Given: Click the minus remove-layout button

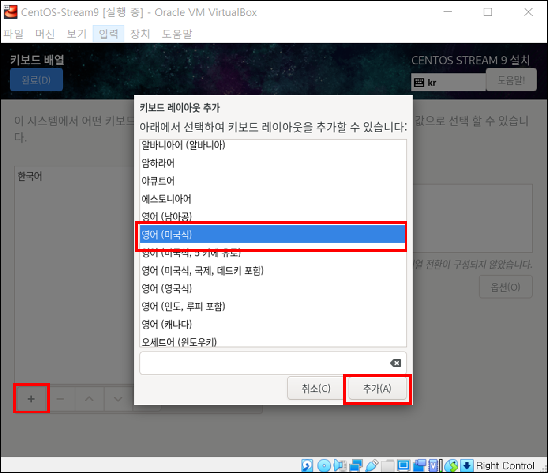Looking at the screenshot, I should (x=60, y=399).
